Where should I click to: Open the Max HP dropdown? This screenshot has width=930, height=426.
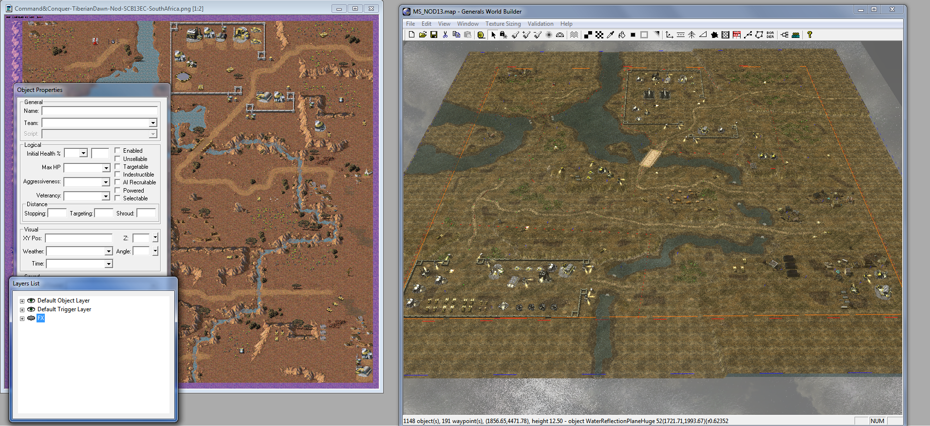[106, 168]
